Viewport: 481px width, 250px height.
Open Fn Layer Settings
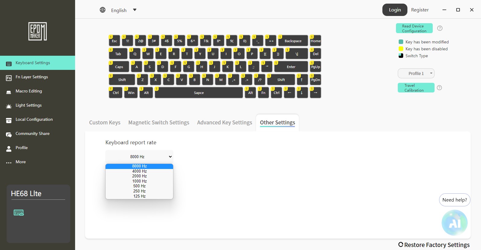click(x=37, y=77)
